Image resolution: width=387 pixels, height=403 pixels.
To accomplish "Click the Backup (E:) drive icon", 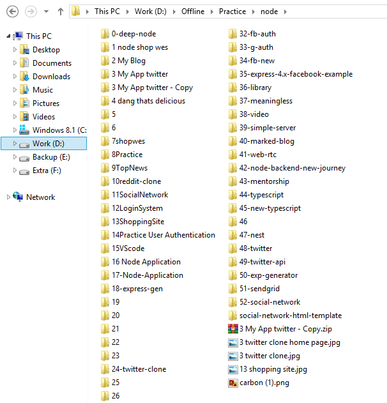I will pos(24,158).
